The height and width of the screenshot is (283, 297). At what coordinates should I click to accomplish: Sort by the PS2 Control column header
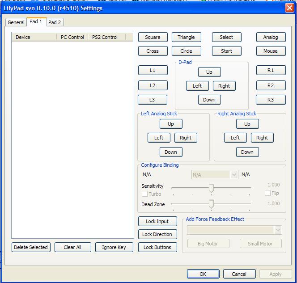(107, 37)
